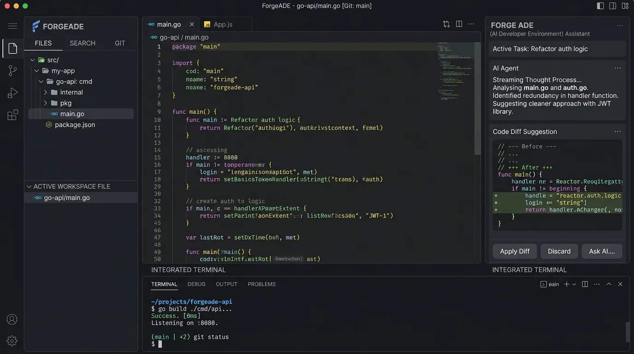
Task: Open the Extensions blocks icon
Action: (x=12, y=115)
